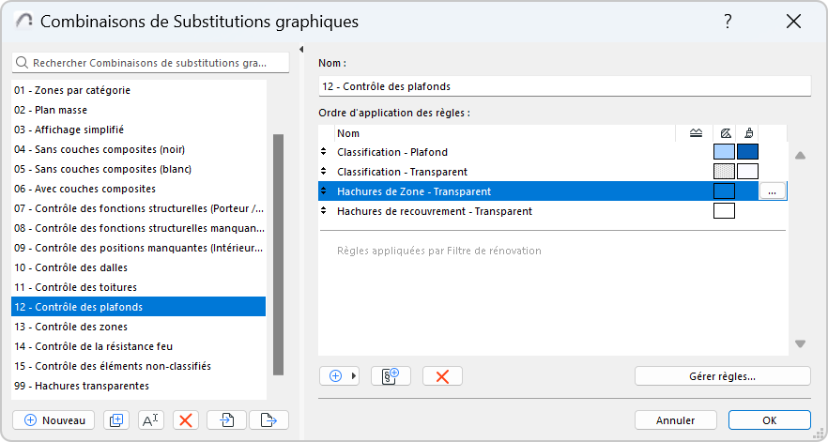Collapse the left panel with the small arrow
The image size is (828, 442).
pos(301,50)
